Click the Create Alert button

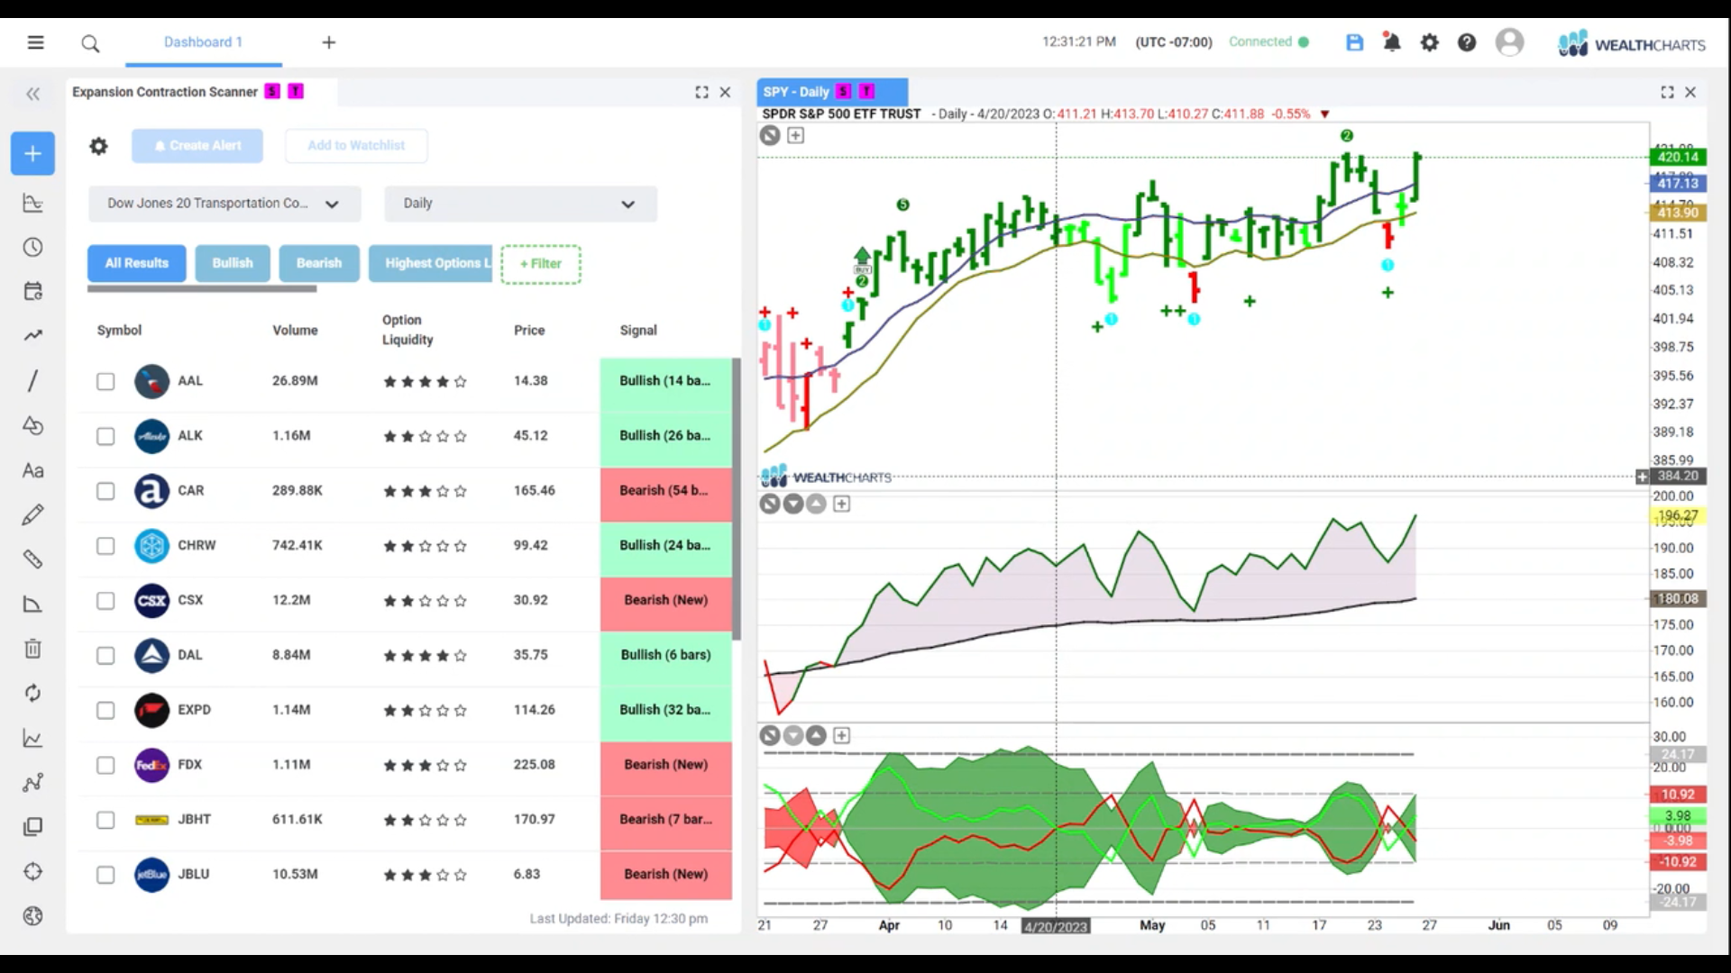[197, 146]
